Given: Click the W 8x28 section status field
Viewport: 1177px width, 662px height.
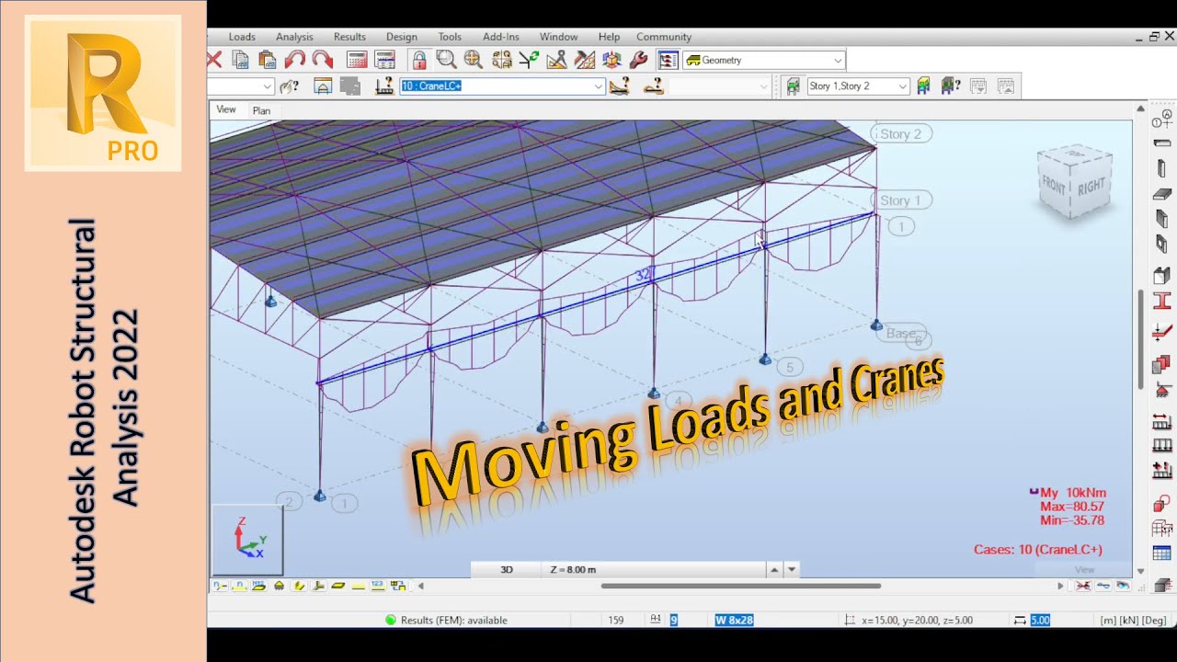Looking at the screenshot, I should [734, 621].
